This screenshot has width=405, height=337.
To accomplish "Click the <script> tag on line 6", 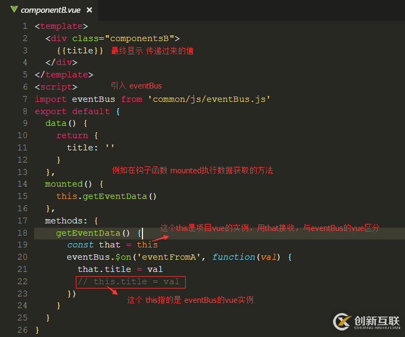I will (56, 87).
